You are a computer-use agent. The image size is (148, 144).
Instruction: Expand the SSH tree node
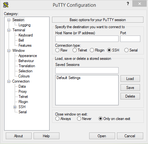coord(15,107)
